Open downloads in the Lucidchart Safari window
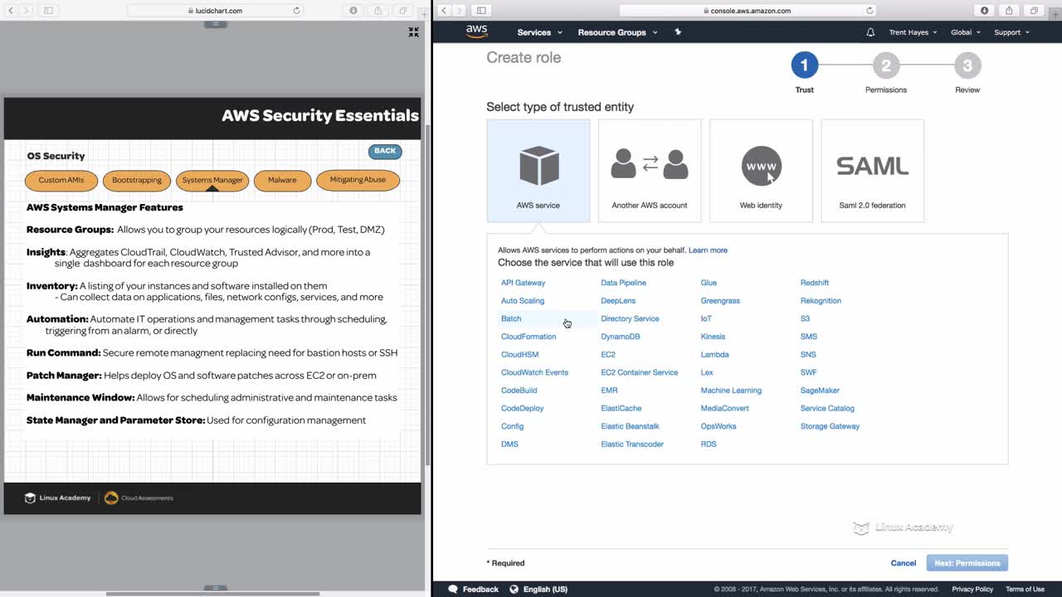This screenshot has width=1062, height=597. tap(353, 11)
